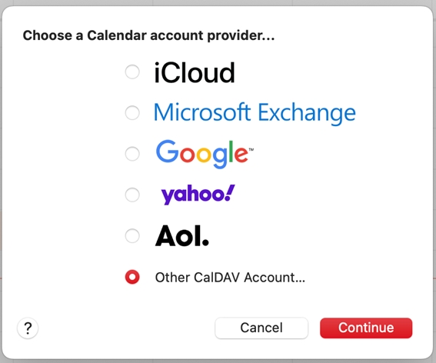Click the exclamation mark in yahoo logo
Viewport: 436px width, 363px height.
230,192
